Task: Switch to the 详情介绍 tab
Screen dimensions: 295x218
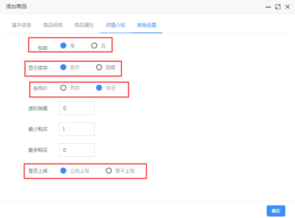Action: tap(115, 25)
